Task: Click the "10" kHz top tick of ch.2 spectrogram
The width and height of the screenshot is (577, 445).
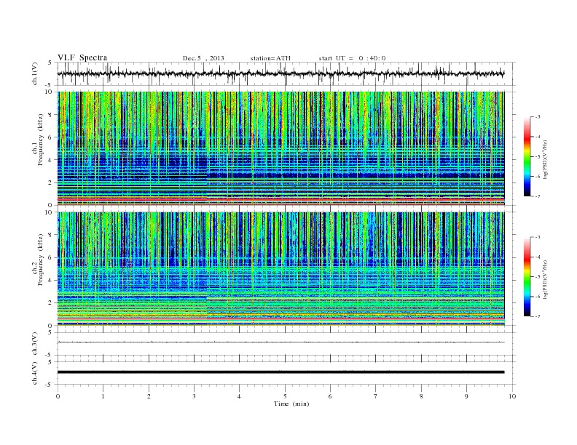Action: coord(50,212)
